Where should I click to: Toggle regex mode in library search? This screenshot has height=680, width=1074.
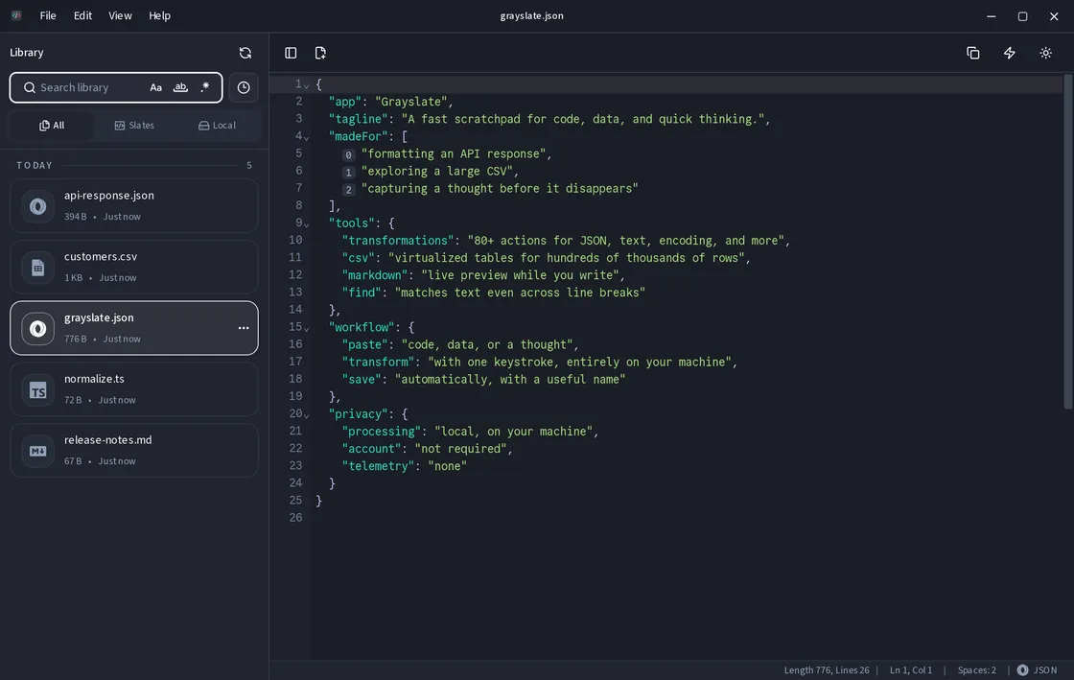pyautogui.click(x=205, y=87)
